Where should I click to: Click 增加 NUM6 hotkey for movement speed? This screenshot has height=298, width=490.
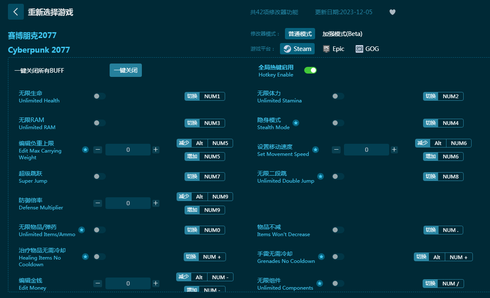443,157
